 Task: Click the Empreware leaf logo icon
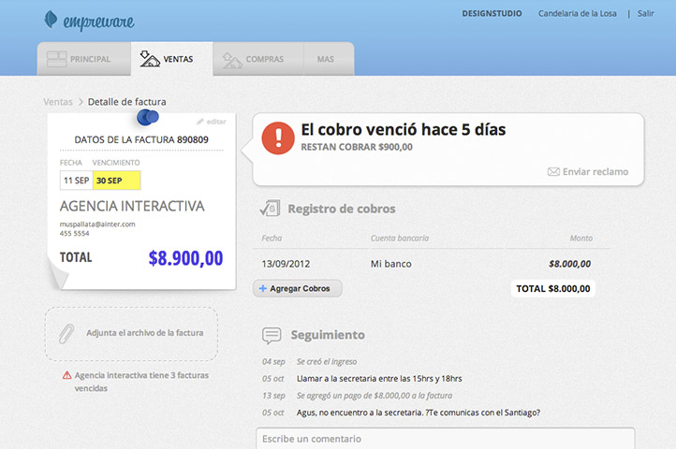pos(51,19)
